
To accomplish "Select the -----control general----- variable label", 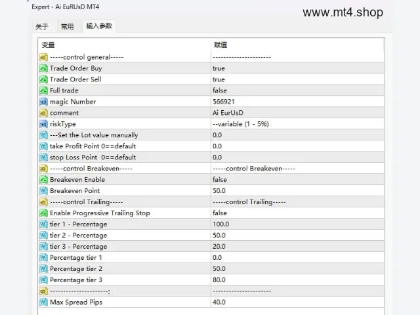I will point(87,57).
